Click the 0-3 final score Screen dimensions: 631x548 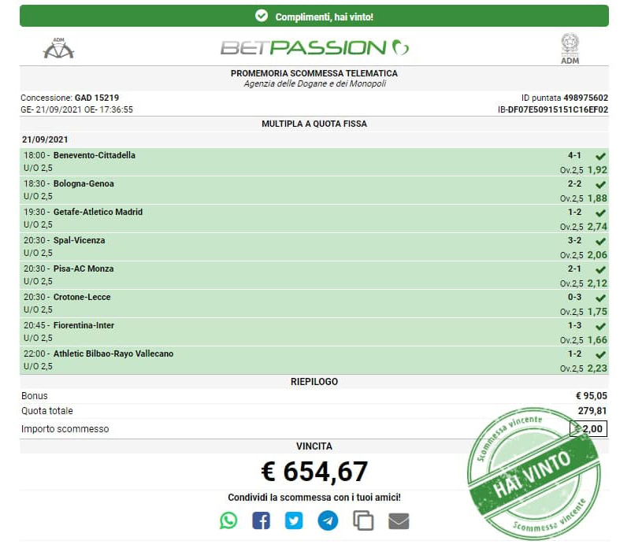(574, 298)
